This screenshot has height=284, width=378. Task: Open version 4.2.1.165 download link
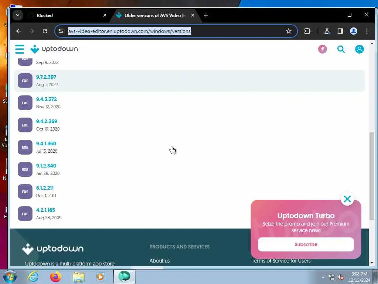click(x=45, y=210)
